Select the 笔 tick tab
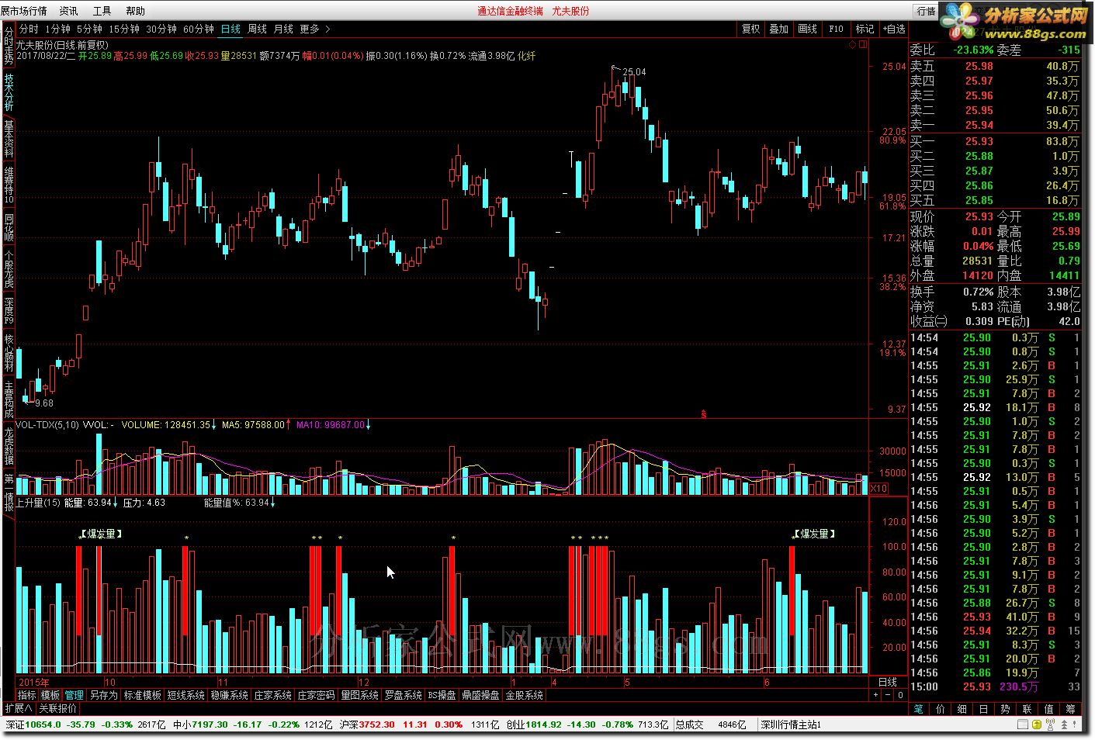 point(919,709)
